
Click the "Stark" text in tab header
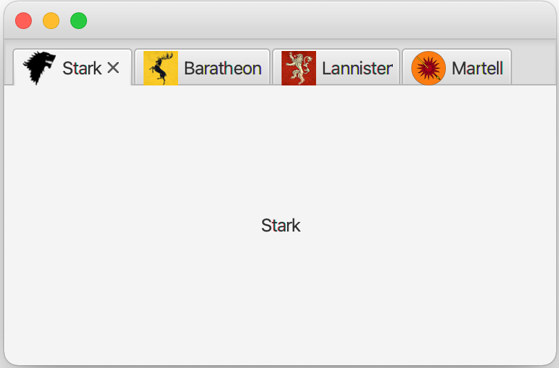[82, 68]
